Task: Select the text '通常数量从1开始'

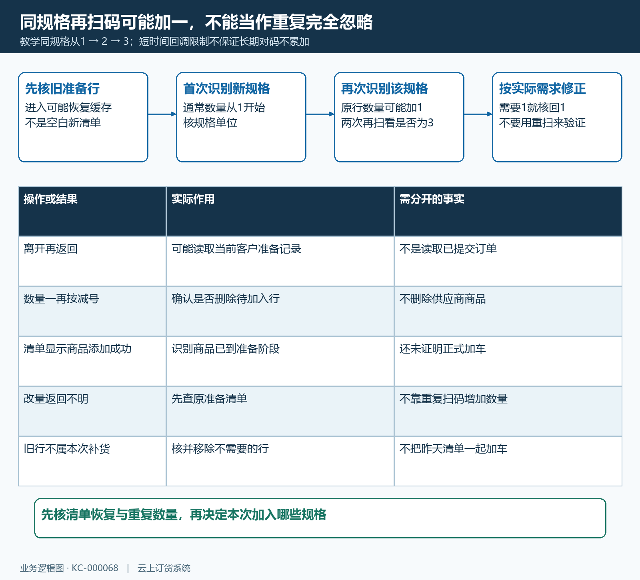Action: click(224, 108)
